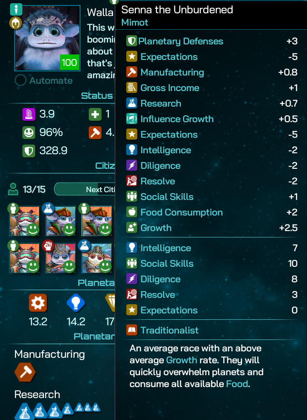Click the Food Consumption apple icon
307x420 pixels.
pos(131,212)
